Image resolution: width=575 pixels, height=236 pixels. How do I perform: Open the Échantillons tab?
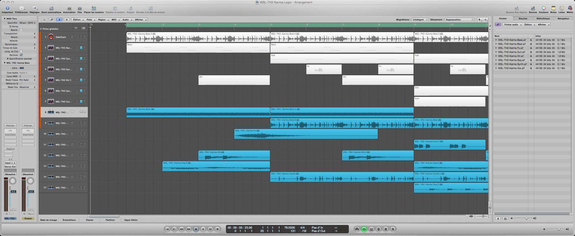click(x=69, y=220)
